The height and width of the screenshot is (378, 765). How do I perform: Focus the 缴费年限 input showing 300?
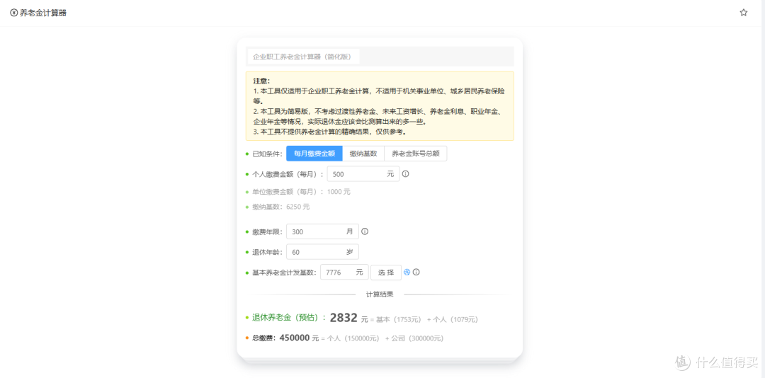[x=322, y=231]
